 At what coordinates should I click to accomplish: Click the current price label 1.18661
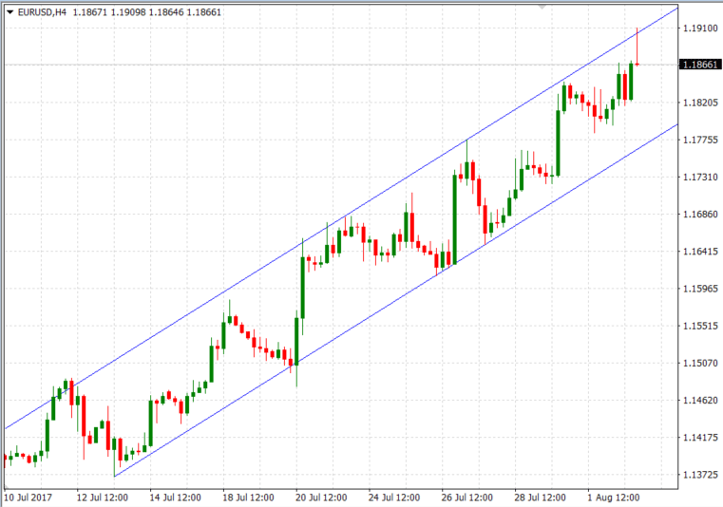[700, 65]
